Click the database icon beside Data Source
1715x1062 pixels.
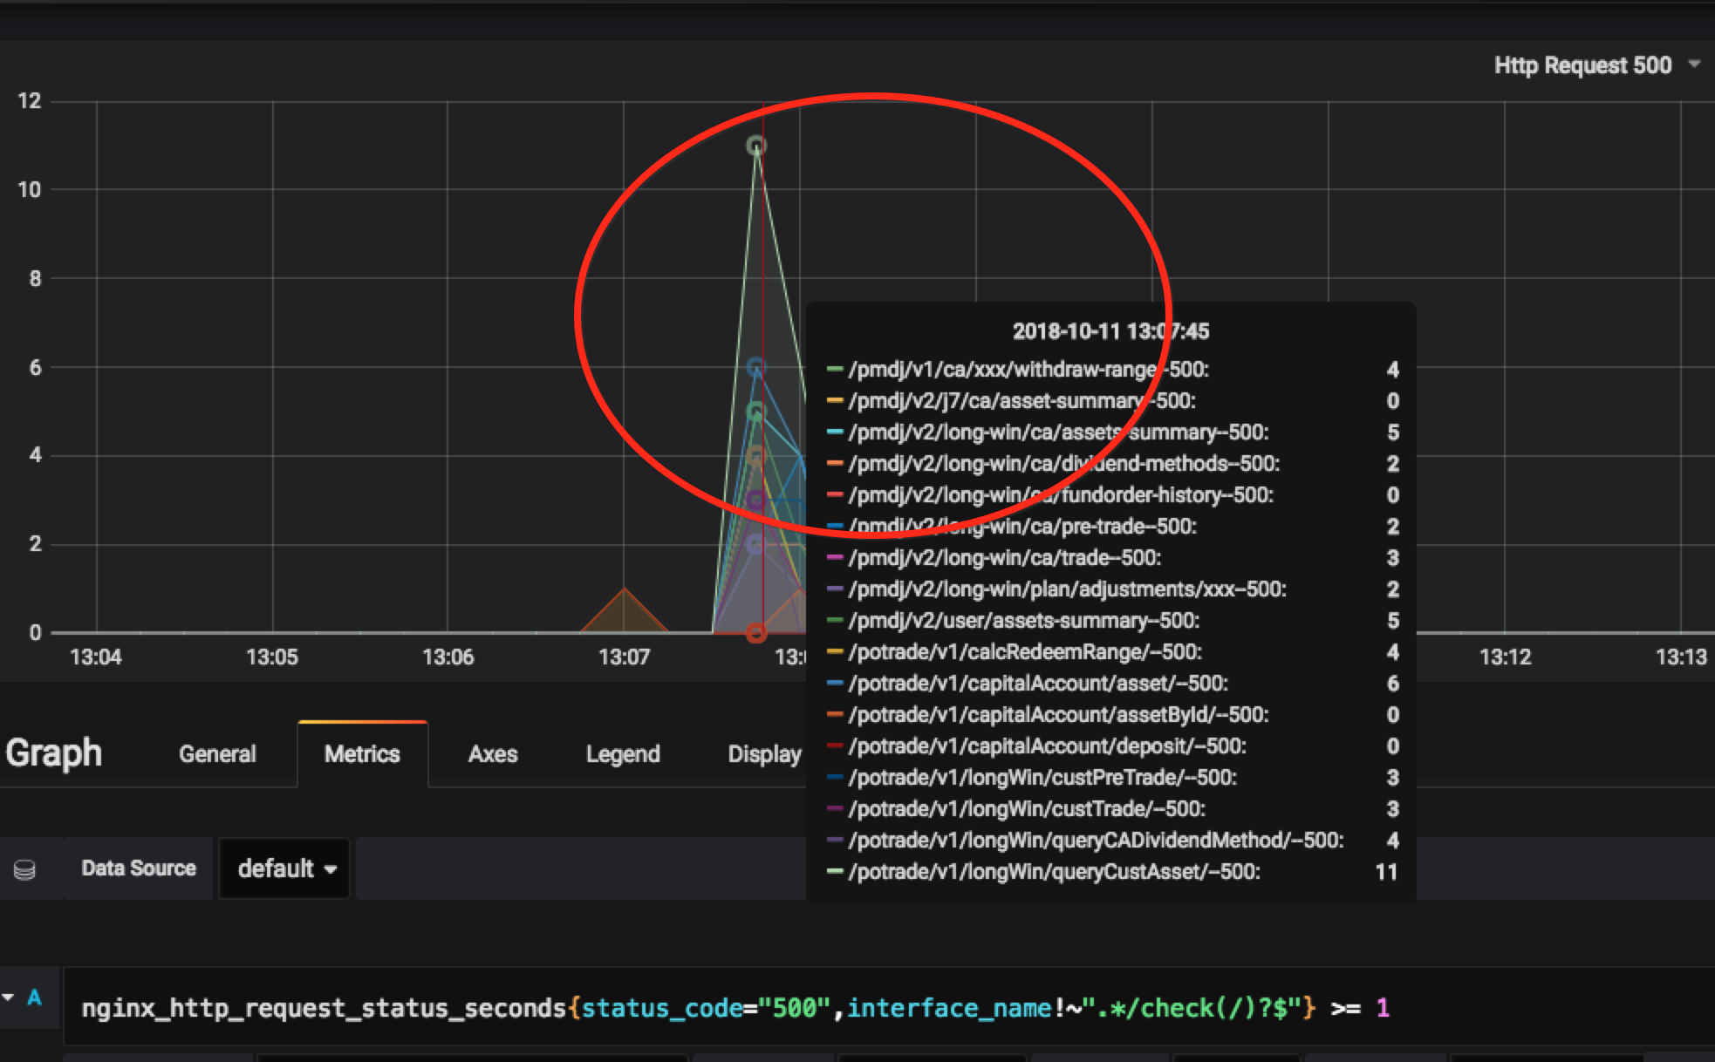click(24, 868)
